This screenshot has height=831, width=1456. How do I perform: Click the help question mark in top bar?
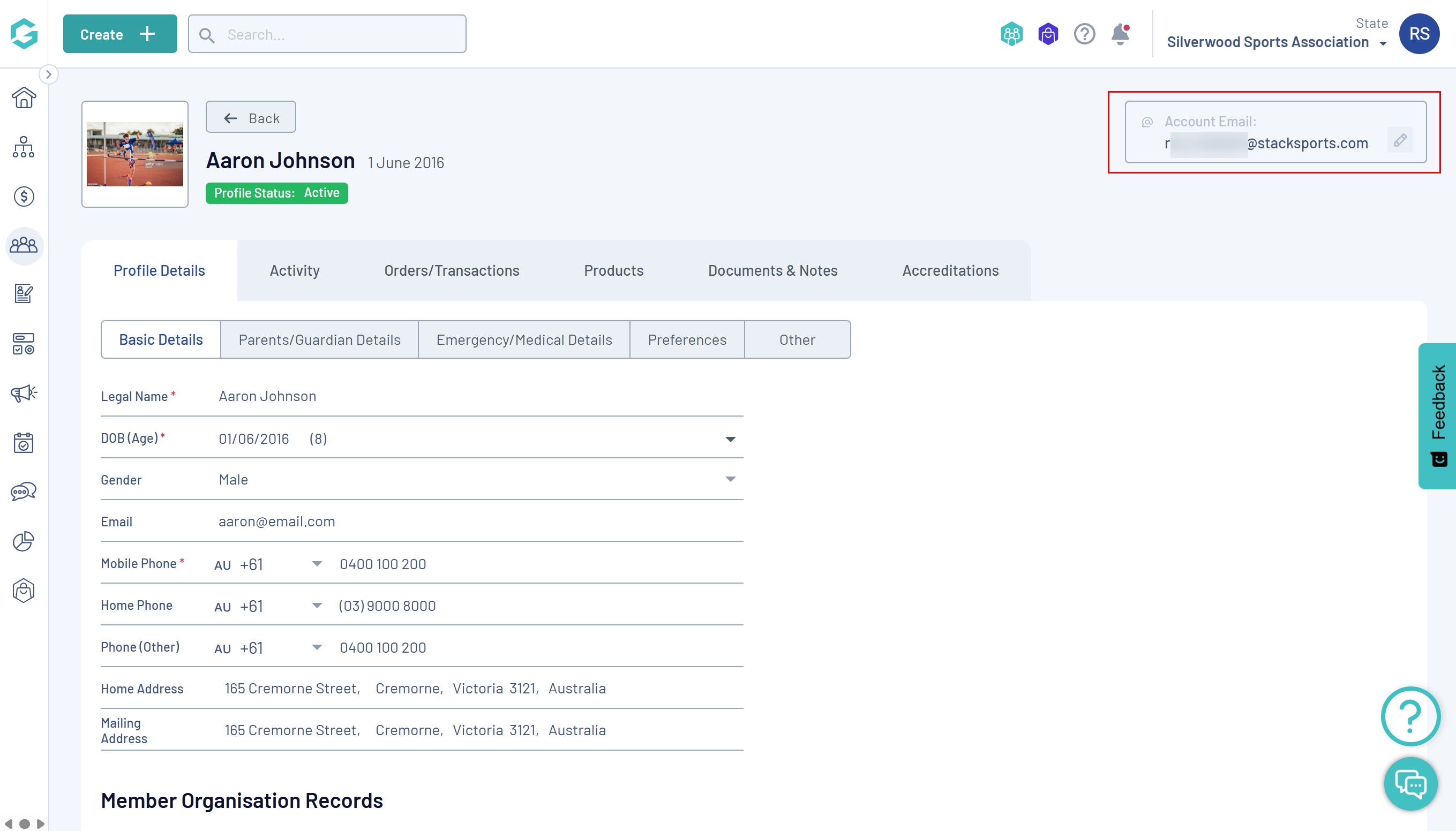[x=1084, y=34]
